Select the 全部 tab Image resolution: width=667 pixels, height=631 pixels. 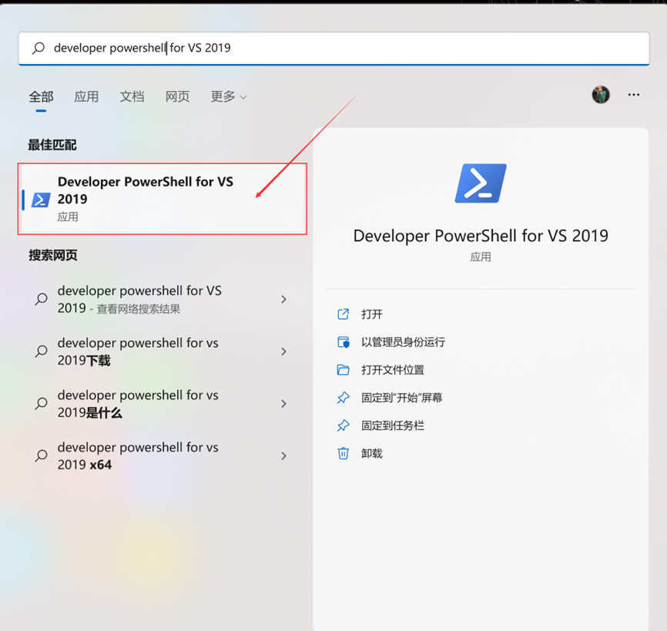tap(42, 97)
